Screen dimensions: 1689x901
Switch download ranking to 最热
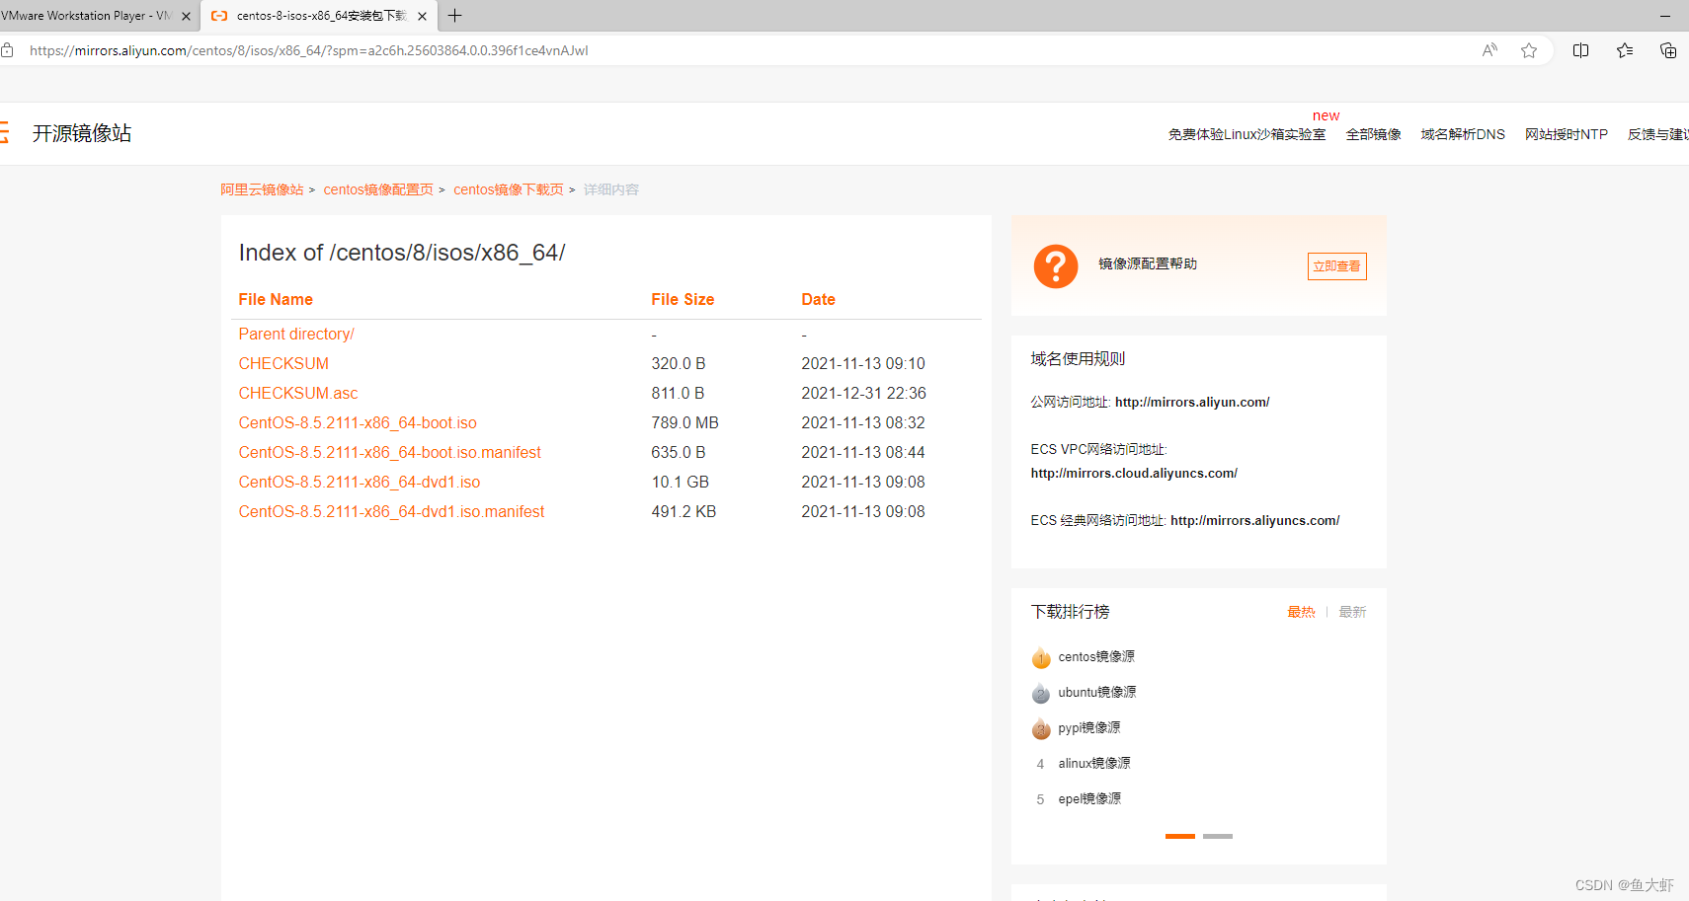tap(1301, 612)
